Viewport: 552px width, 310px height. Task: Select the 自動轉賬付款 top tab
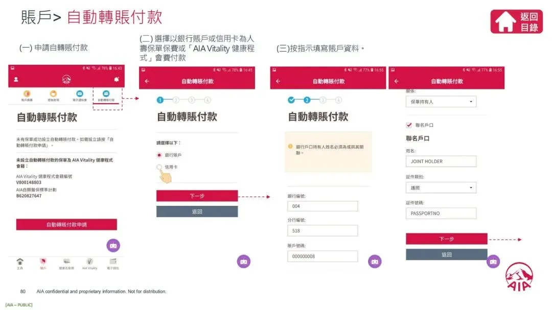click(106, 96)
